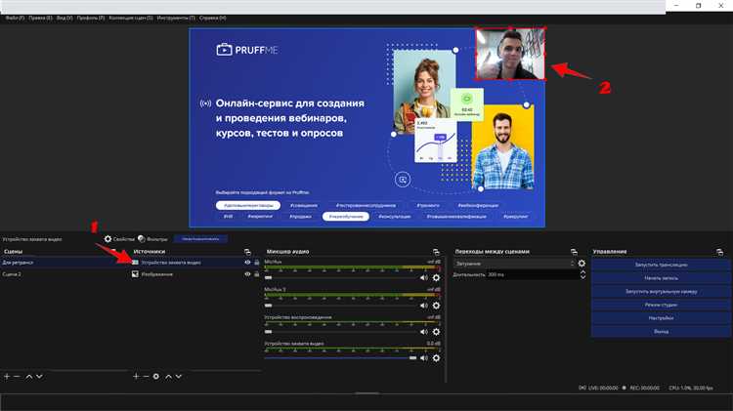Viewport: 733px width, 411px height.
Task: Select the webcam overlay in the preview
Action: [x=510, y=54]
